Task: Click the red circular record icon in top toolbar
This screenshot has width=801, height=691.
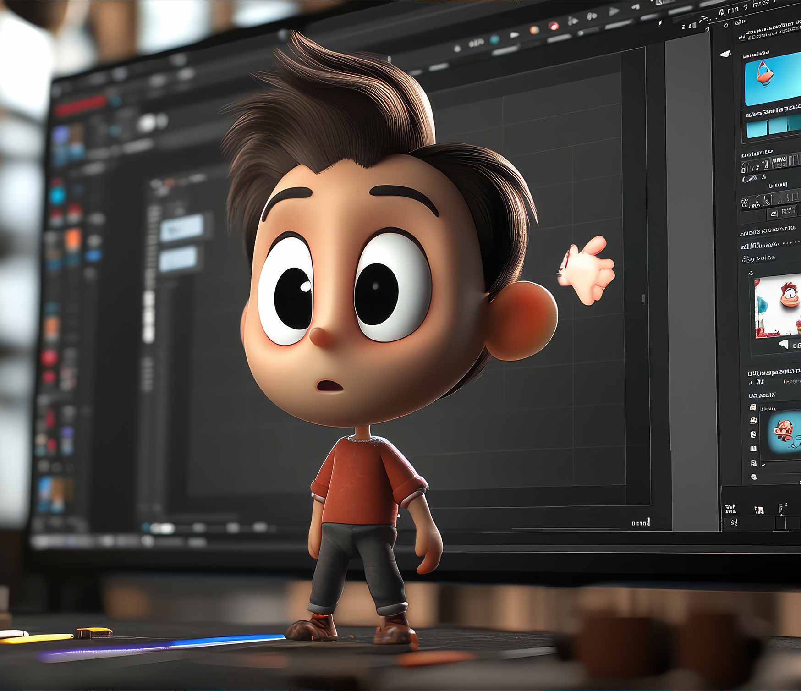Action: click(x=554, y=26)
